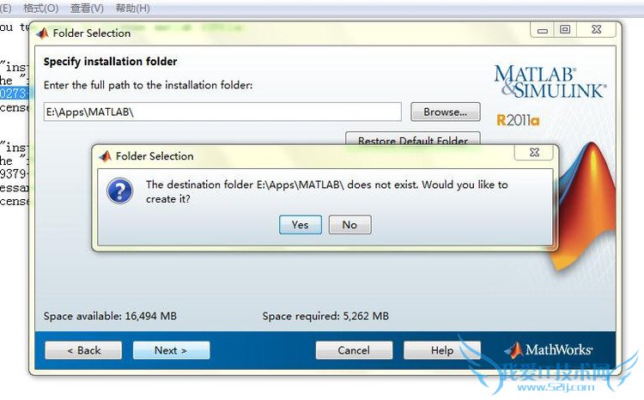Image resolution: width=644 pixels, height=400 pixels.
Task: Click the question mark icon in dialog
Action: pyautogui.click(x=119, y=191)
